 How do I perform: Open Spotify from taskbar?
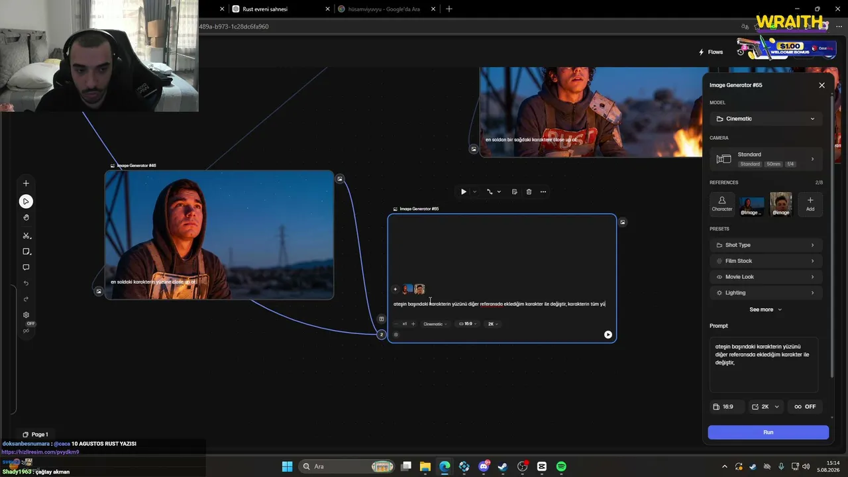coord(561,466)
